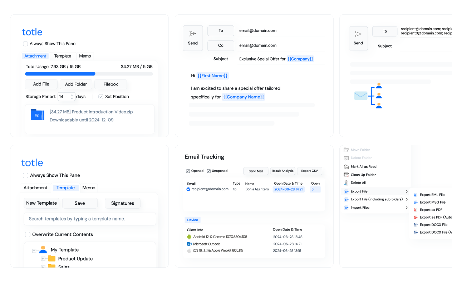
Task: Click the Move Folder icon in the context menu
Action: (x=346, y=150)
